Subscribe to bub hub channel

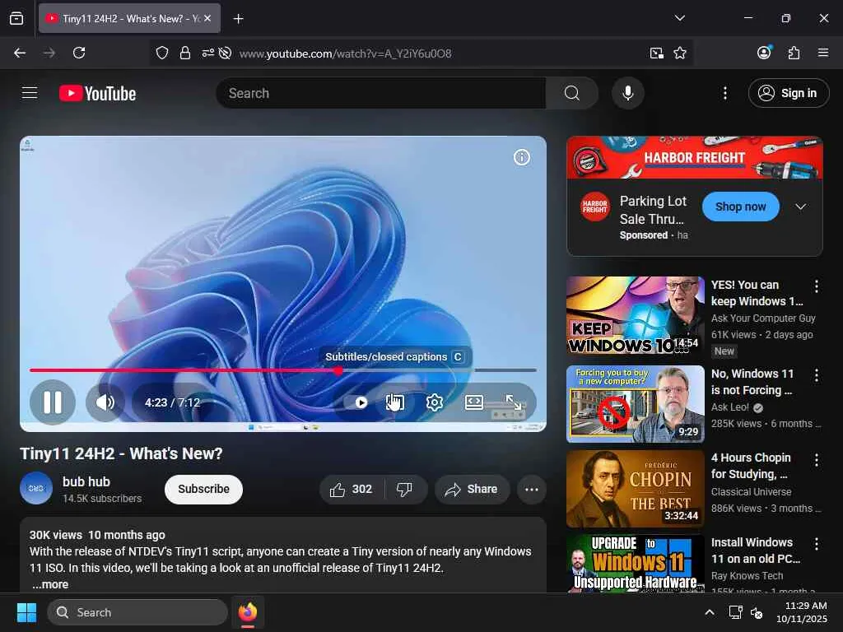(x=204, y=489)
